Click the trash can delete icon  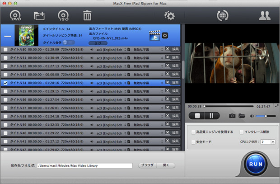(88, 16)
